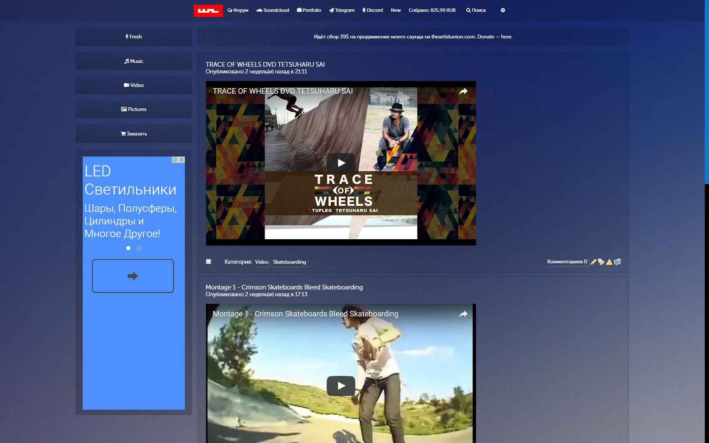Click the plus circle icon in top navigation
This screenshot has height=443, width=709.
(503, 10)
